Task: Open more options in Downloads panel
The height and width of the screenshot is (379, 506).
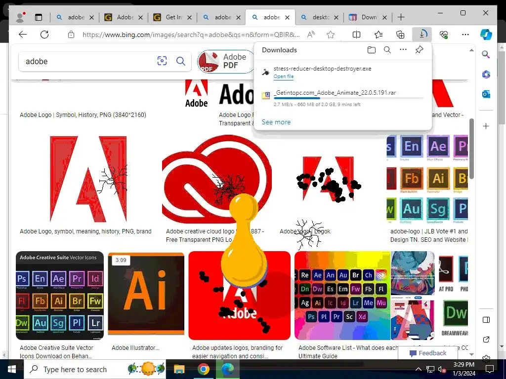Action: click(x=403, y=50)
